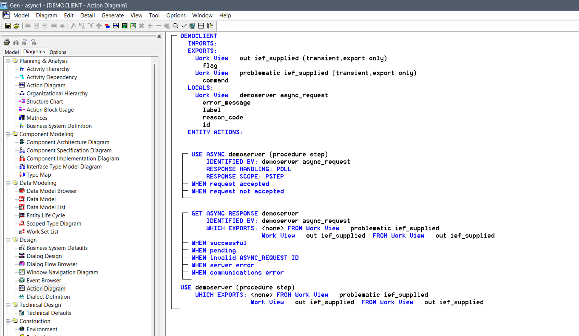
Task: Open the Detail menu
Action: tap(87, 15)
